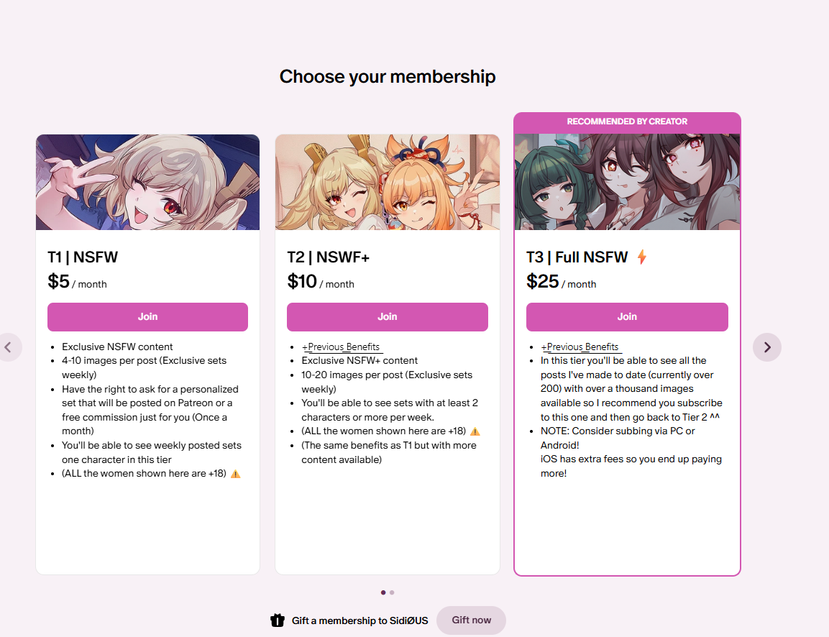Click the warning icon in T1 benefits
Screen dimensions: 829x637
(x=236, y=474)
